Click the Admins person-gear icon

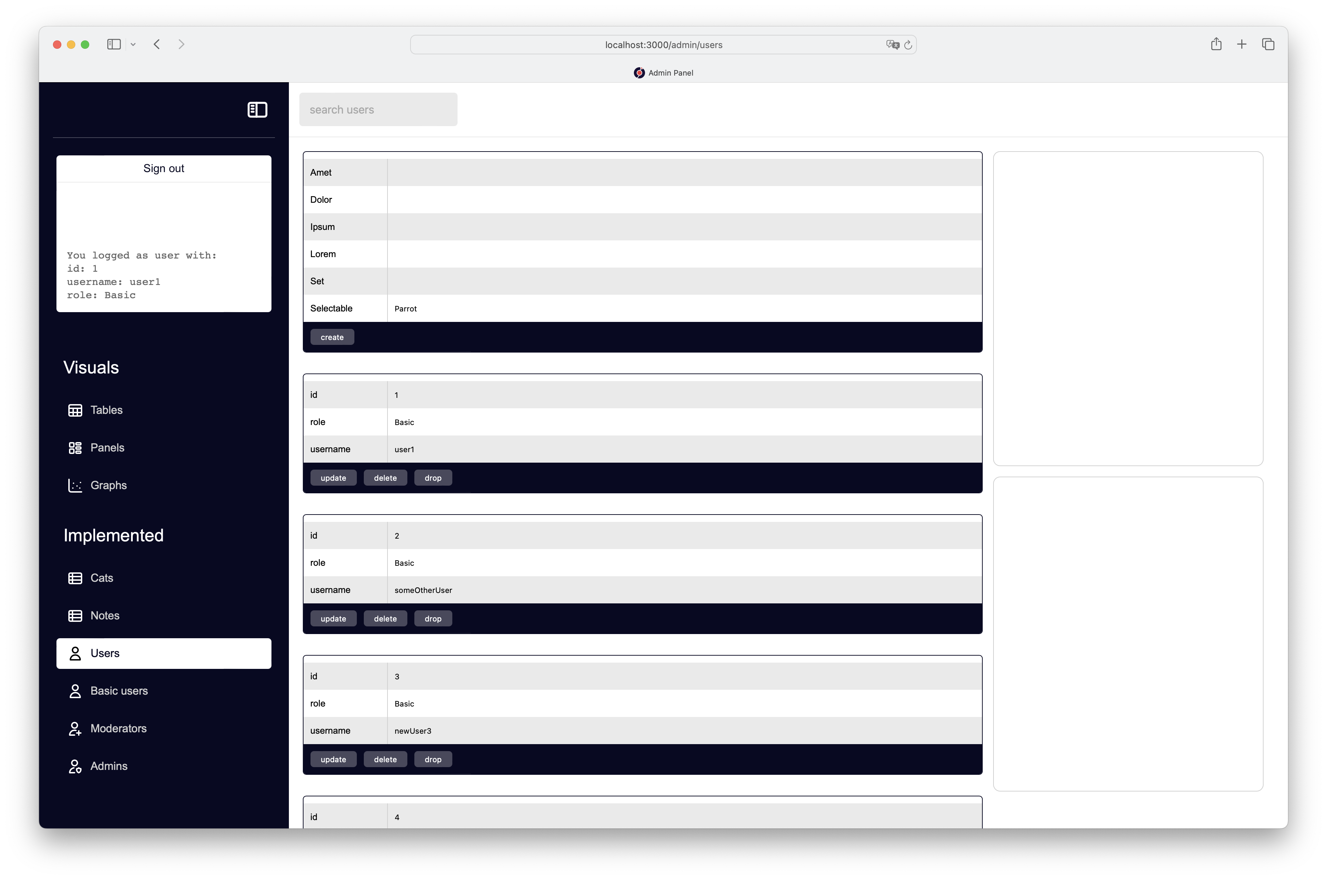point(75,766)
